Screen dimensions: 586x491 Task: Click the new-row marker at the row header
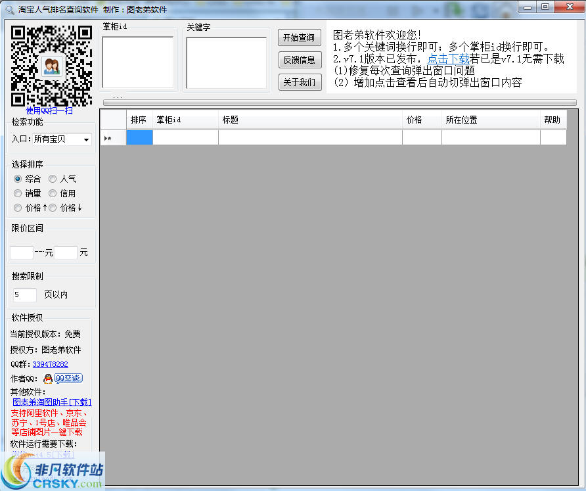point(113,137)
